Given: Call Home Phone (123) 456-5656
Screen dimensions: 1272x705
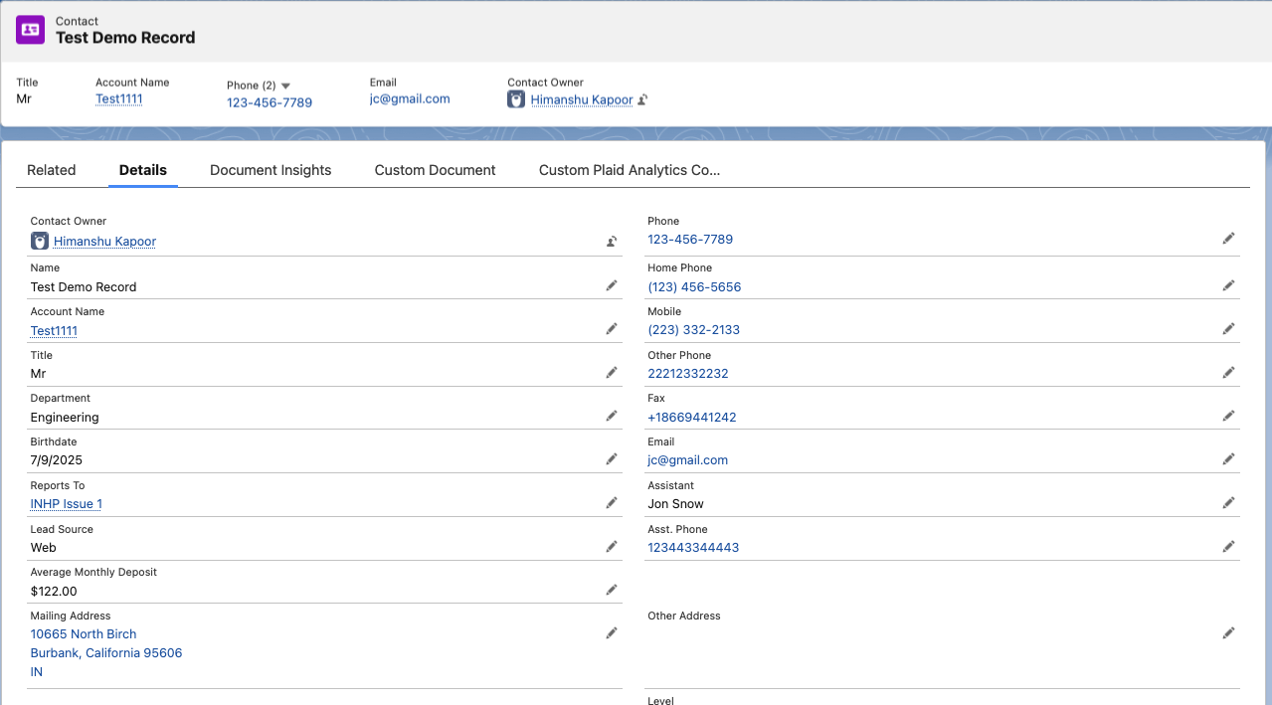Looking at the screenshot, I should click(x=694, y=287).
